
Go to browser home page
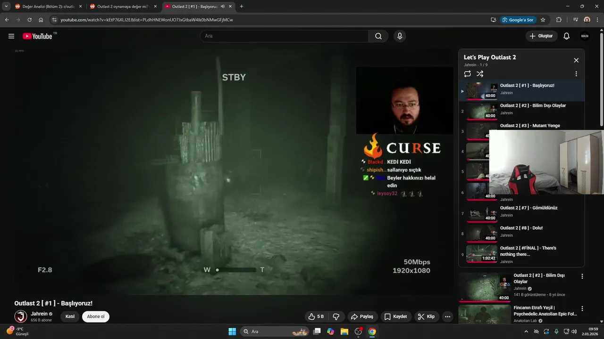(41, 20)
